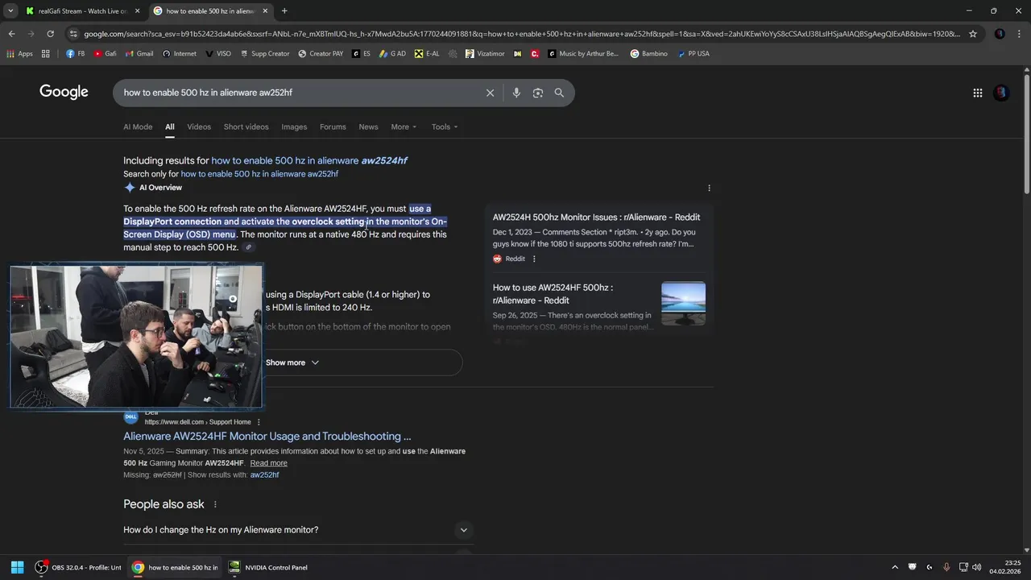Image resolution: width=1031 pixels, height=580 pixels.
Task: Click the browser address bar URL
Action: [522, 34]
